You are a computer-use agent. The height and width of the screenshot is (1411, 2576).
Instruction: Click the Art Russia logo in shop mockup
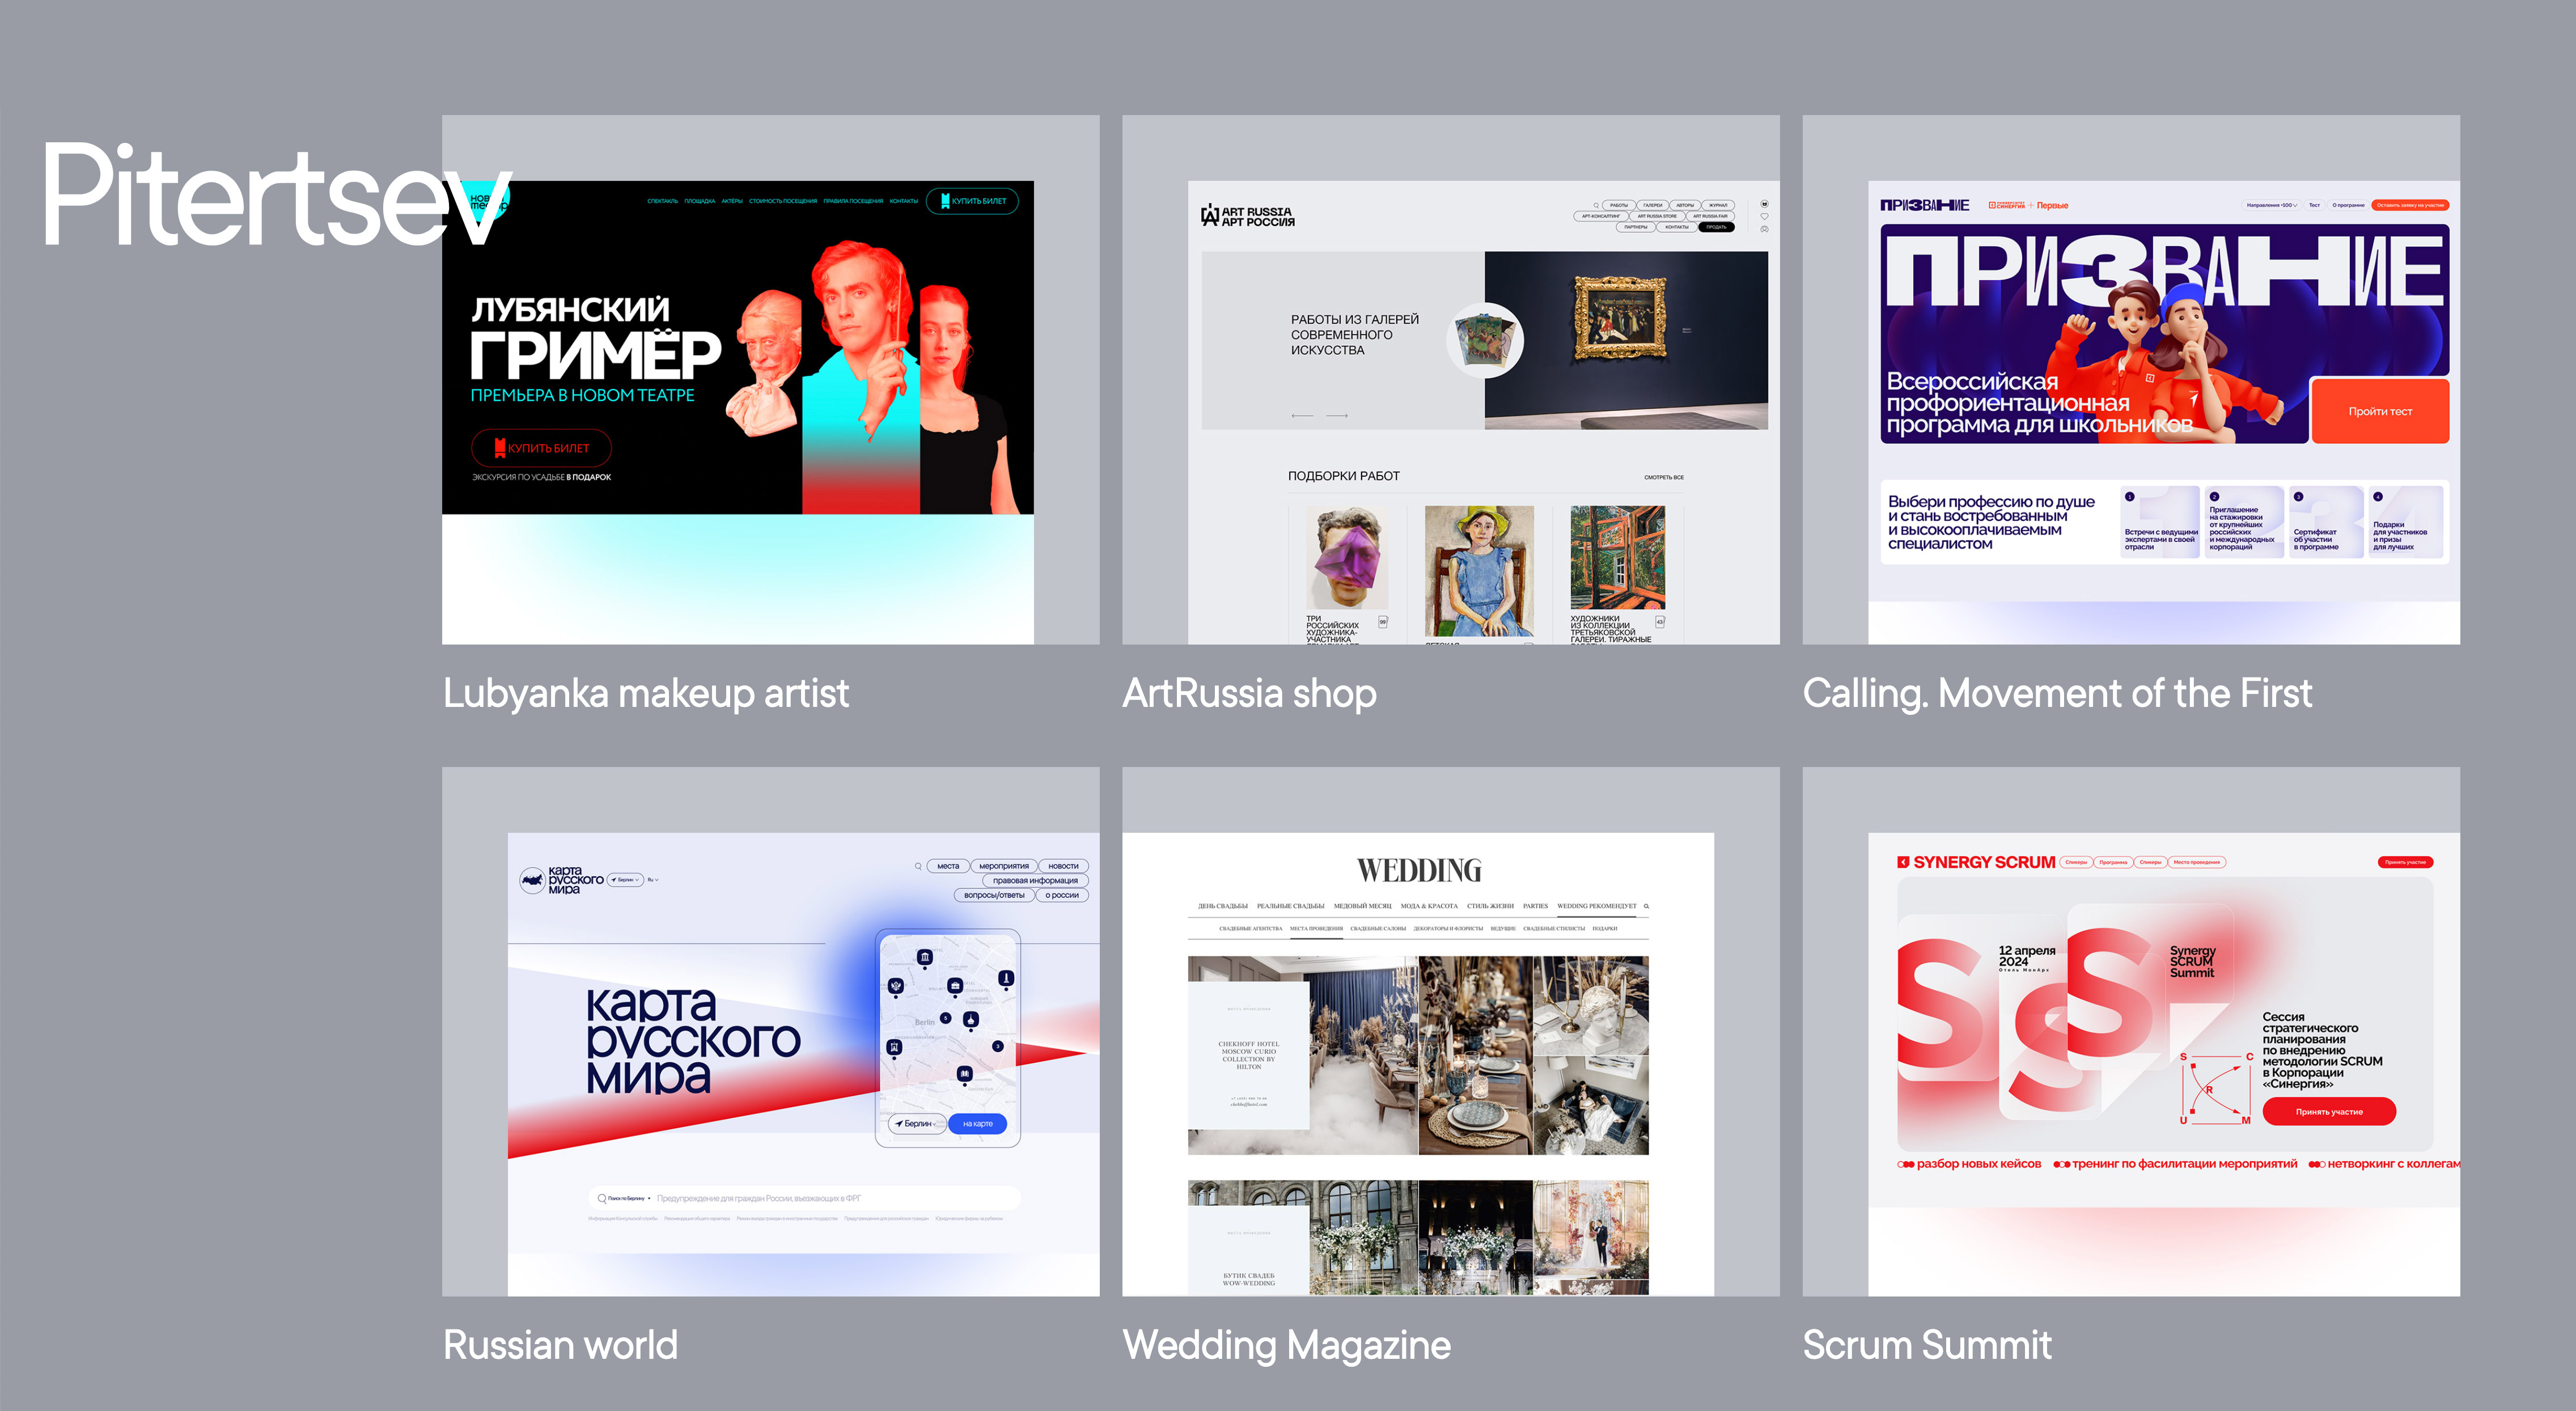coord(1247,216)
